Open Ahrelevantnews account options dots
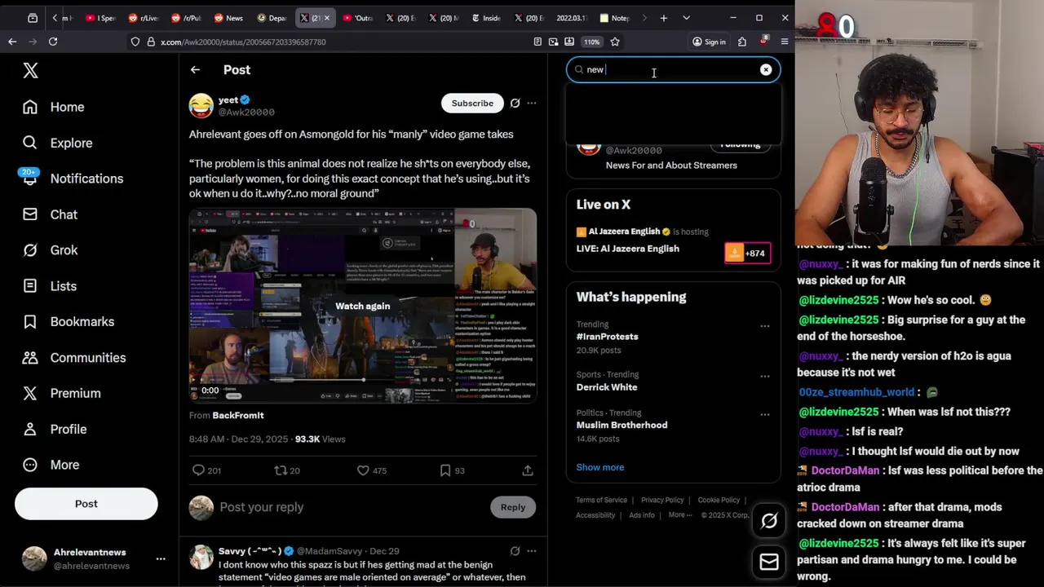The image size is (1044, 587). (161, 558)
